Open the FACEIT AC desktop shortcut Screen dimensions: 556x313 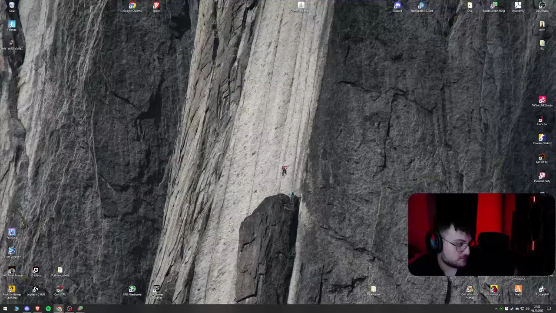pos(542,159)
